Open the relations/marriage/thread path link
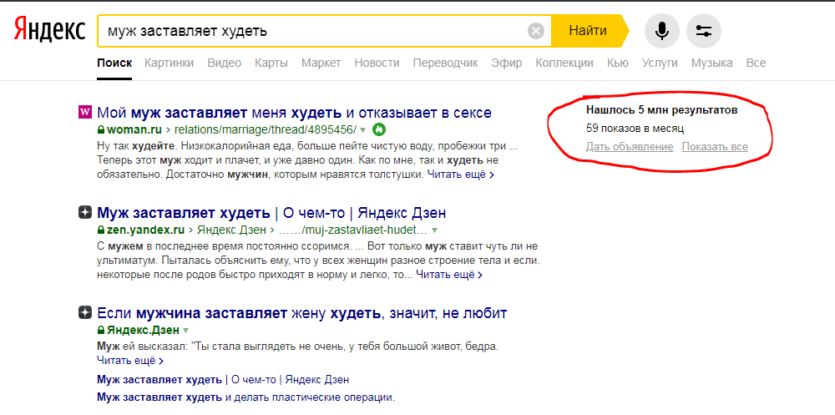835x415 pixels. [266, 129]
